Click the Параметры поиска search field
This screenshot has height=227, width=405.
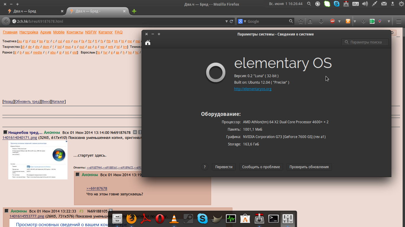(365, 42)
